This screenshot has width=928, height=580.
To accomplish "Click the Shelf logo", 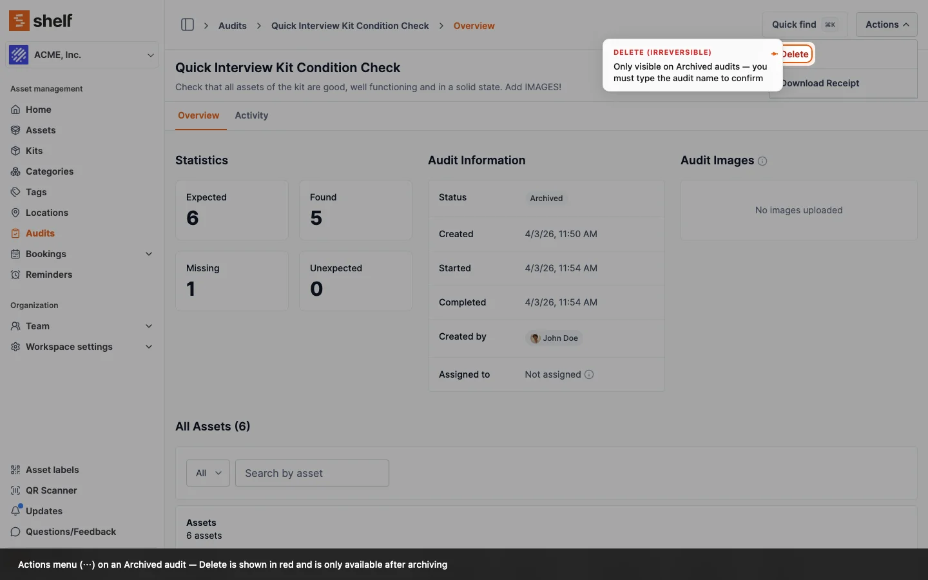I will (x=41, y=21).
